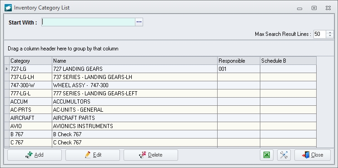The image size is (338, 168).
Task: Export list using the Excel icon
Action: click(267, 155)
